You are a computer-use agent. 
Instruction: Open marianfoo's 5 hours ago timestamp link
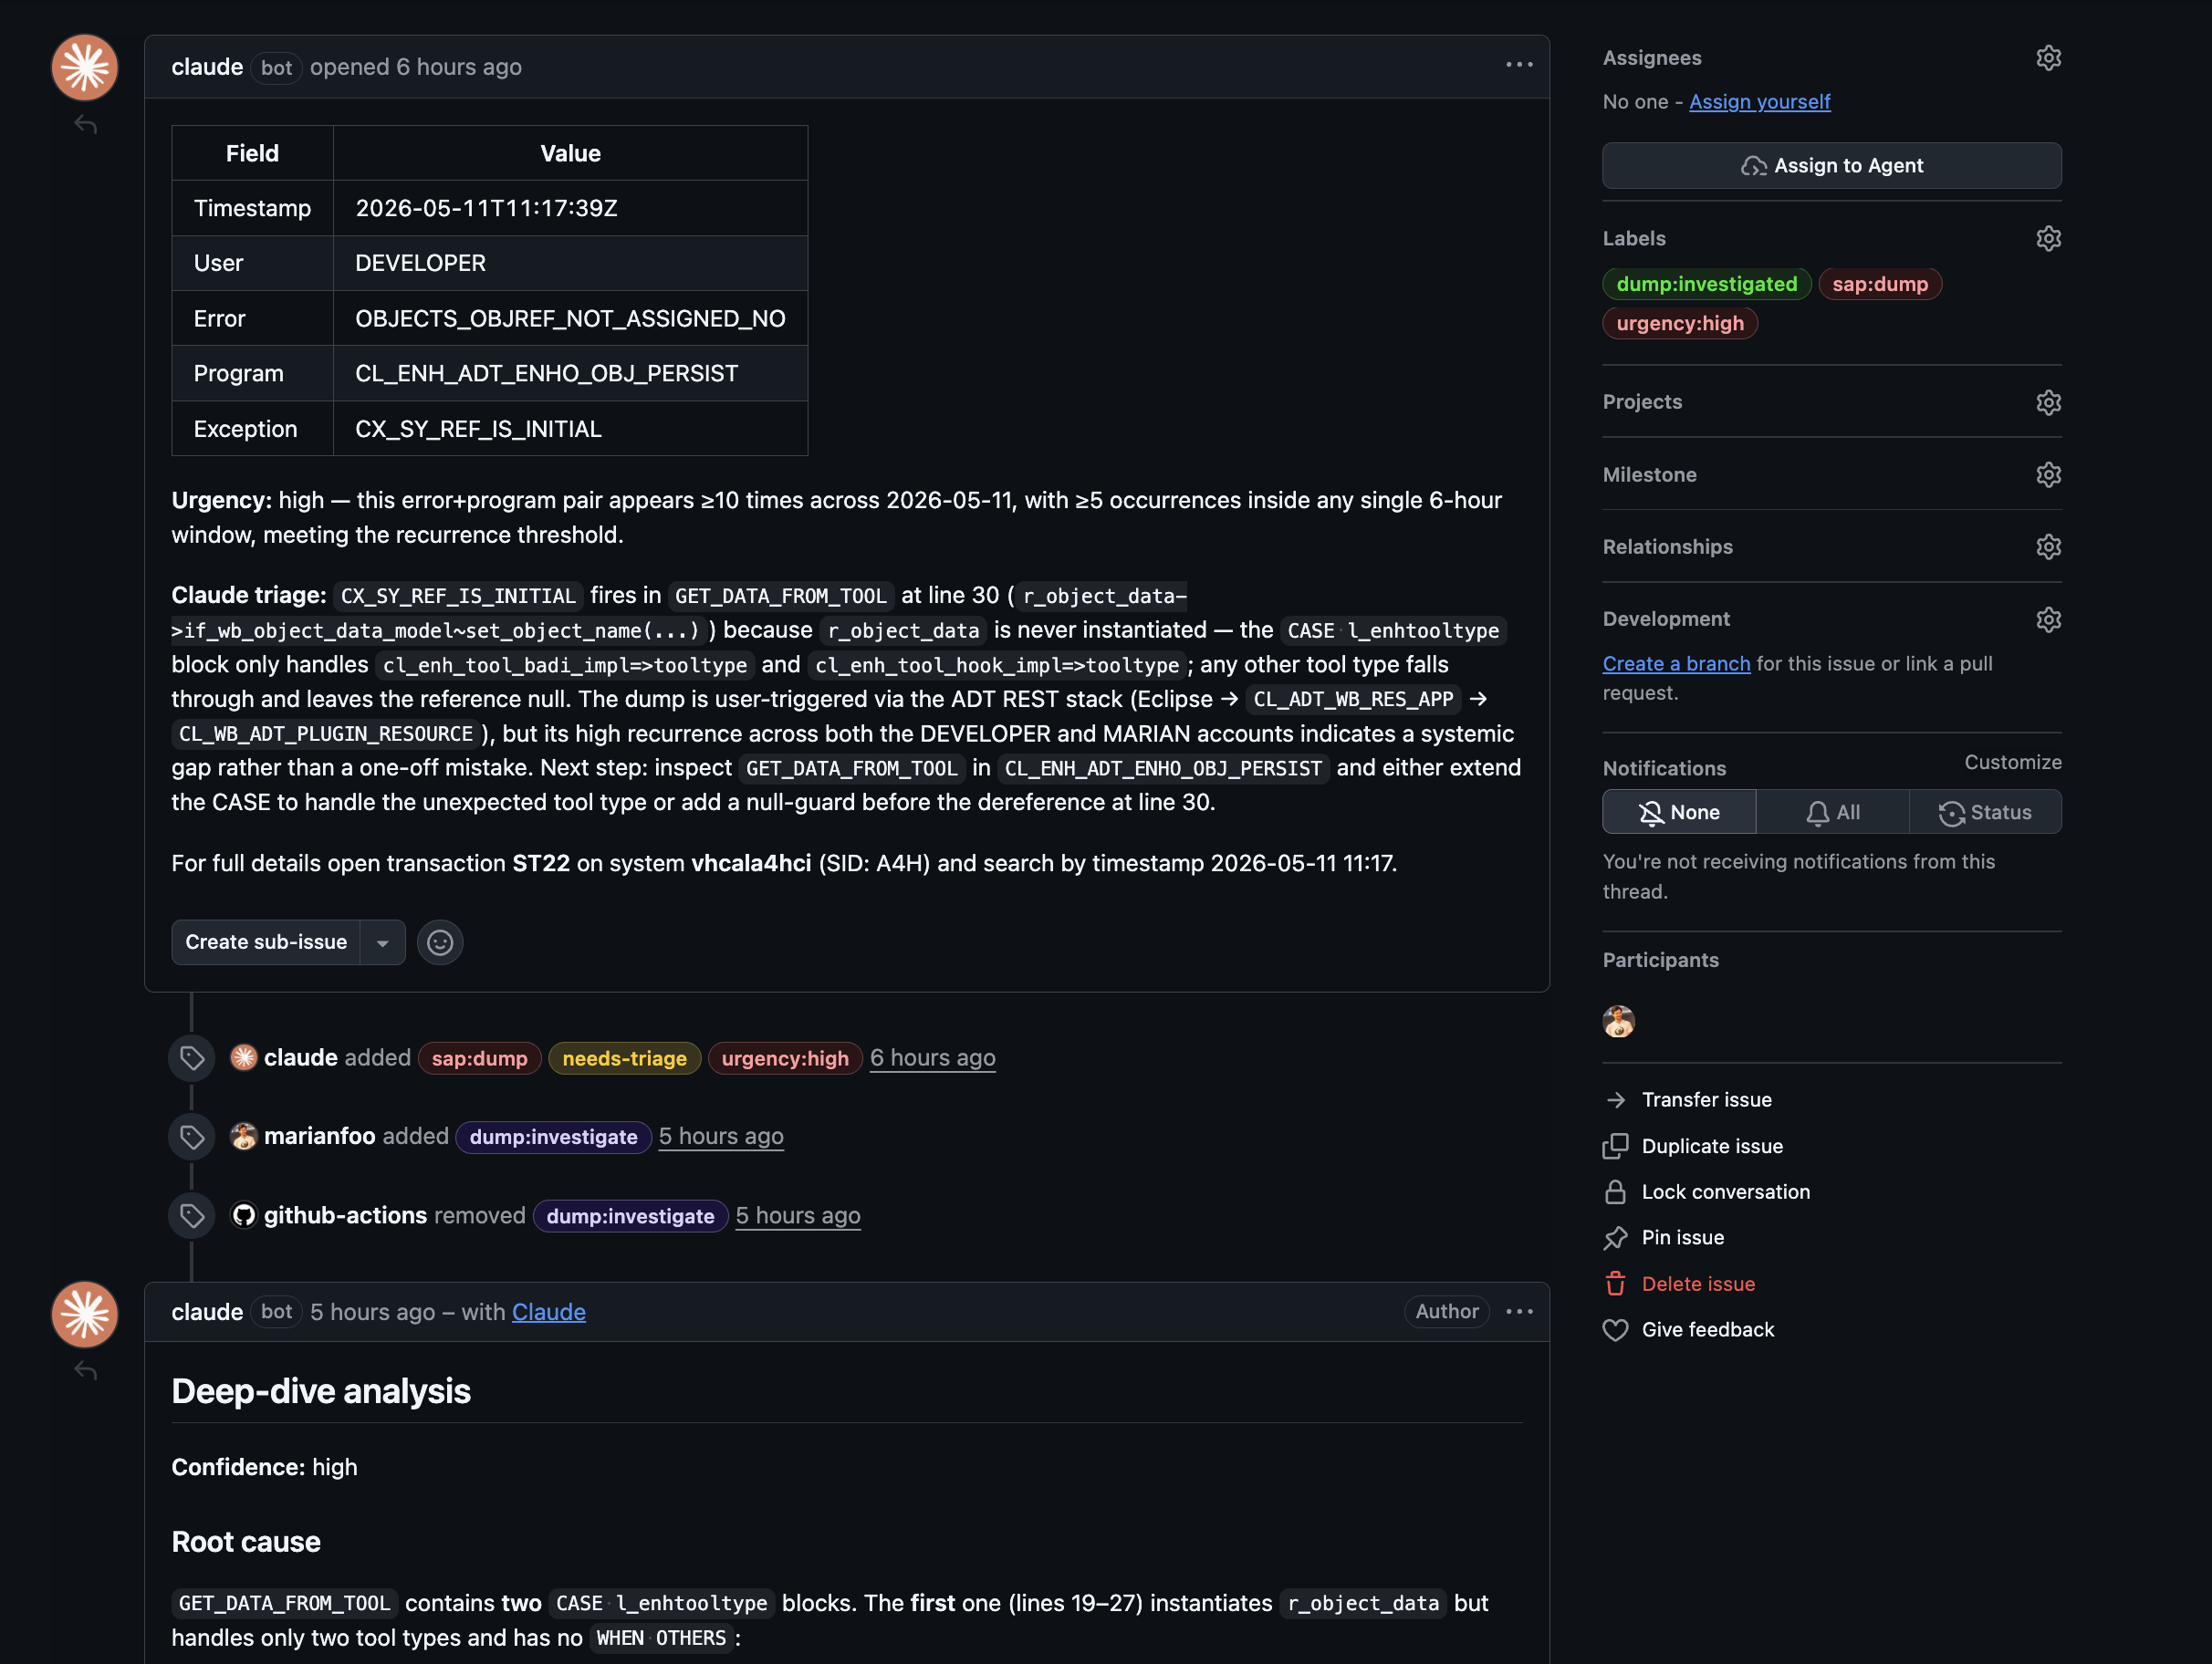click(x=720, y=1137)
